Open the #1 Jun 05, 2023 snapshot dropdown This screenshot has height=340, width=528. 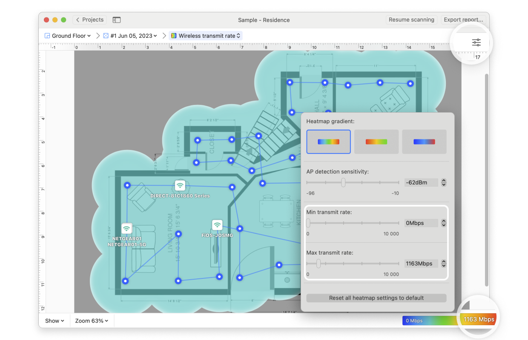tap(130, 36)
